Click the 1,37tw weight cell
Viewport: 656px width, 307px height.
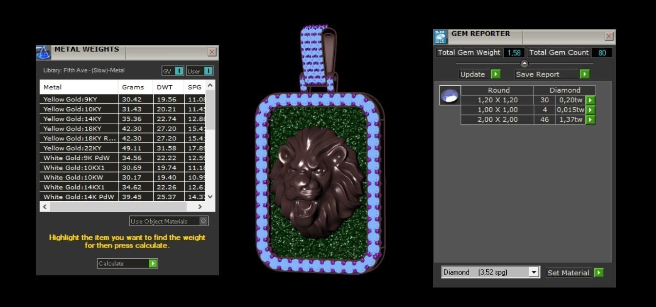pyautogui.click(x=570, y=119)
